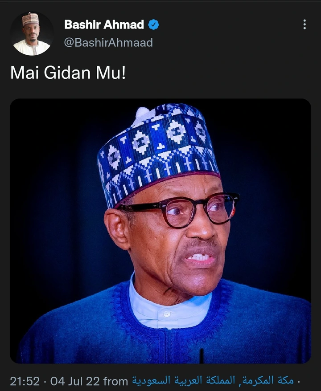Viewport: 321px width, 391px height.
Task: Open Bashir Ahmad's profile avatar
Action: coord(32,33)
